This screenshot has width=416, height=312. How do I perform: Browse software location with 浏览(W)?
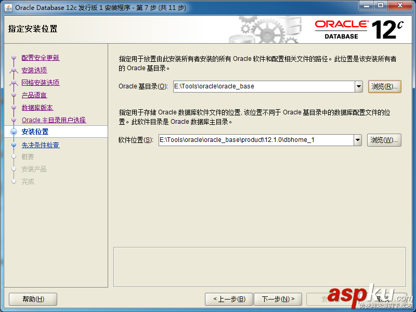click(x=384, y=140)
